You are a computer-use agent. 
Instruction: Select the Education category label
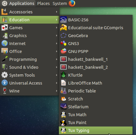click(x=19, y=20)
